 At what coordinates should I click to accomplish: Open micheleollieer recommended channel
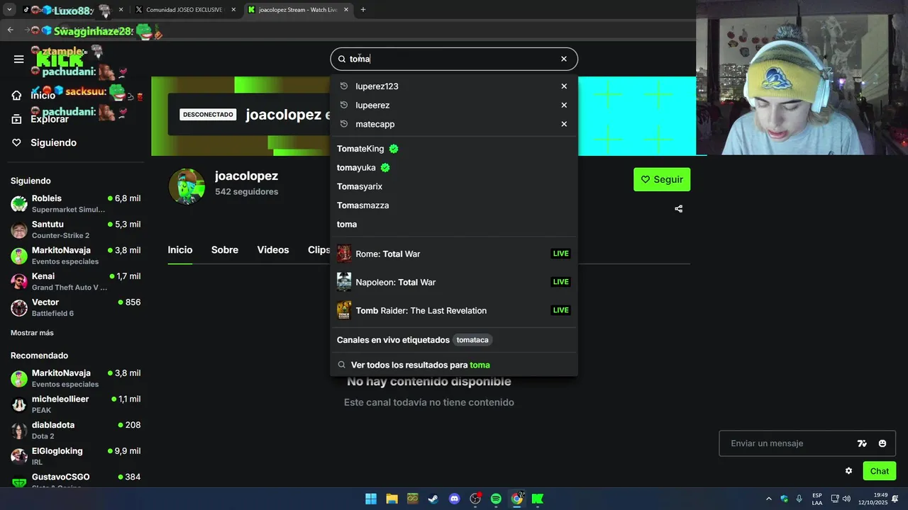click(x=76, y=404)
